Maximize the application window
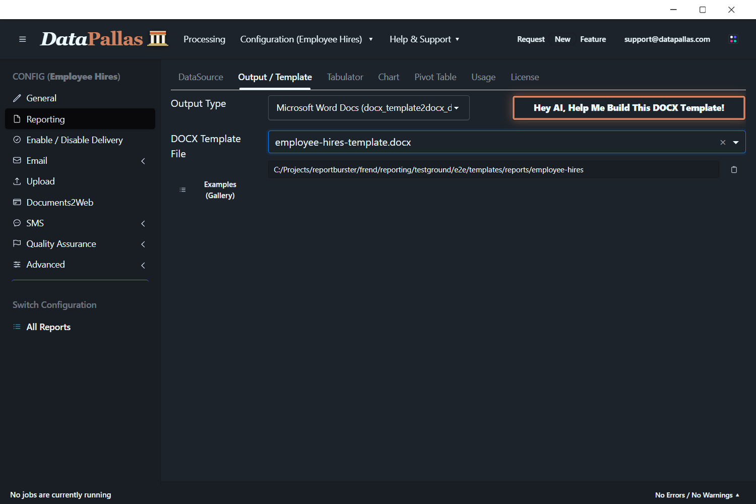 point(703,10)
